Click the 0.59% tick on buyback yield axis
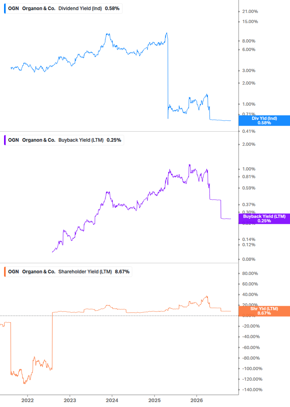The height and width of the screenshot is (407, 290). click(x=249, y=188)
